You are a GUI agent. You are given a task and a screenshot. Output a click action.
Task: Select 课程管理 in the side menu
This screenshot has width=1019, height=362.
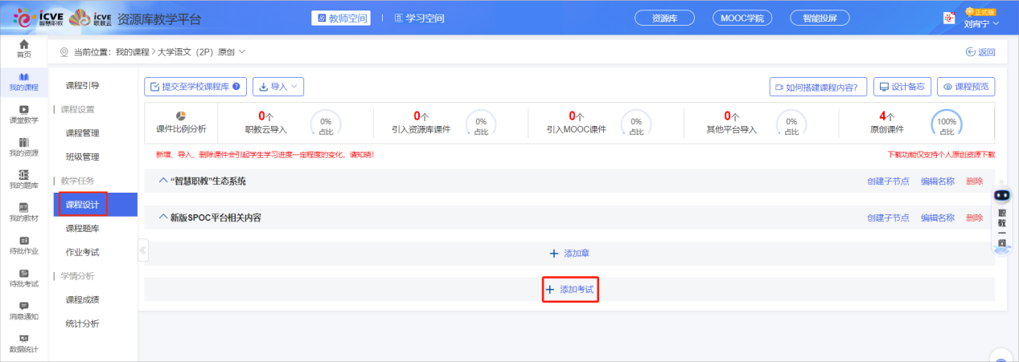tap(83, 133)
